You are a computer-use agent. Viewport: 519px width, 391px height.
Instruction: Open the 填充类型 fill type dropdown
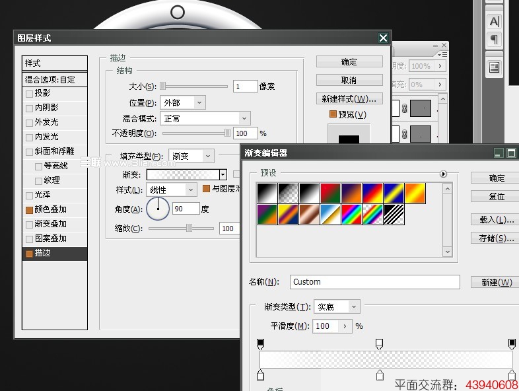pyautogui.click(x=191, y=156)
